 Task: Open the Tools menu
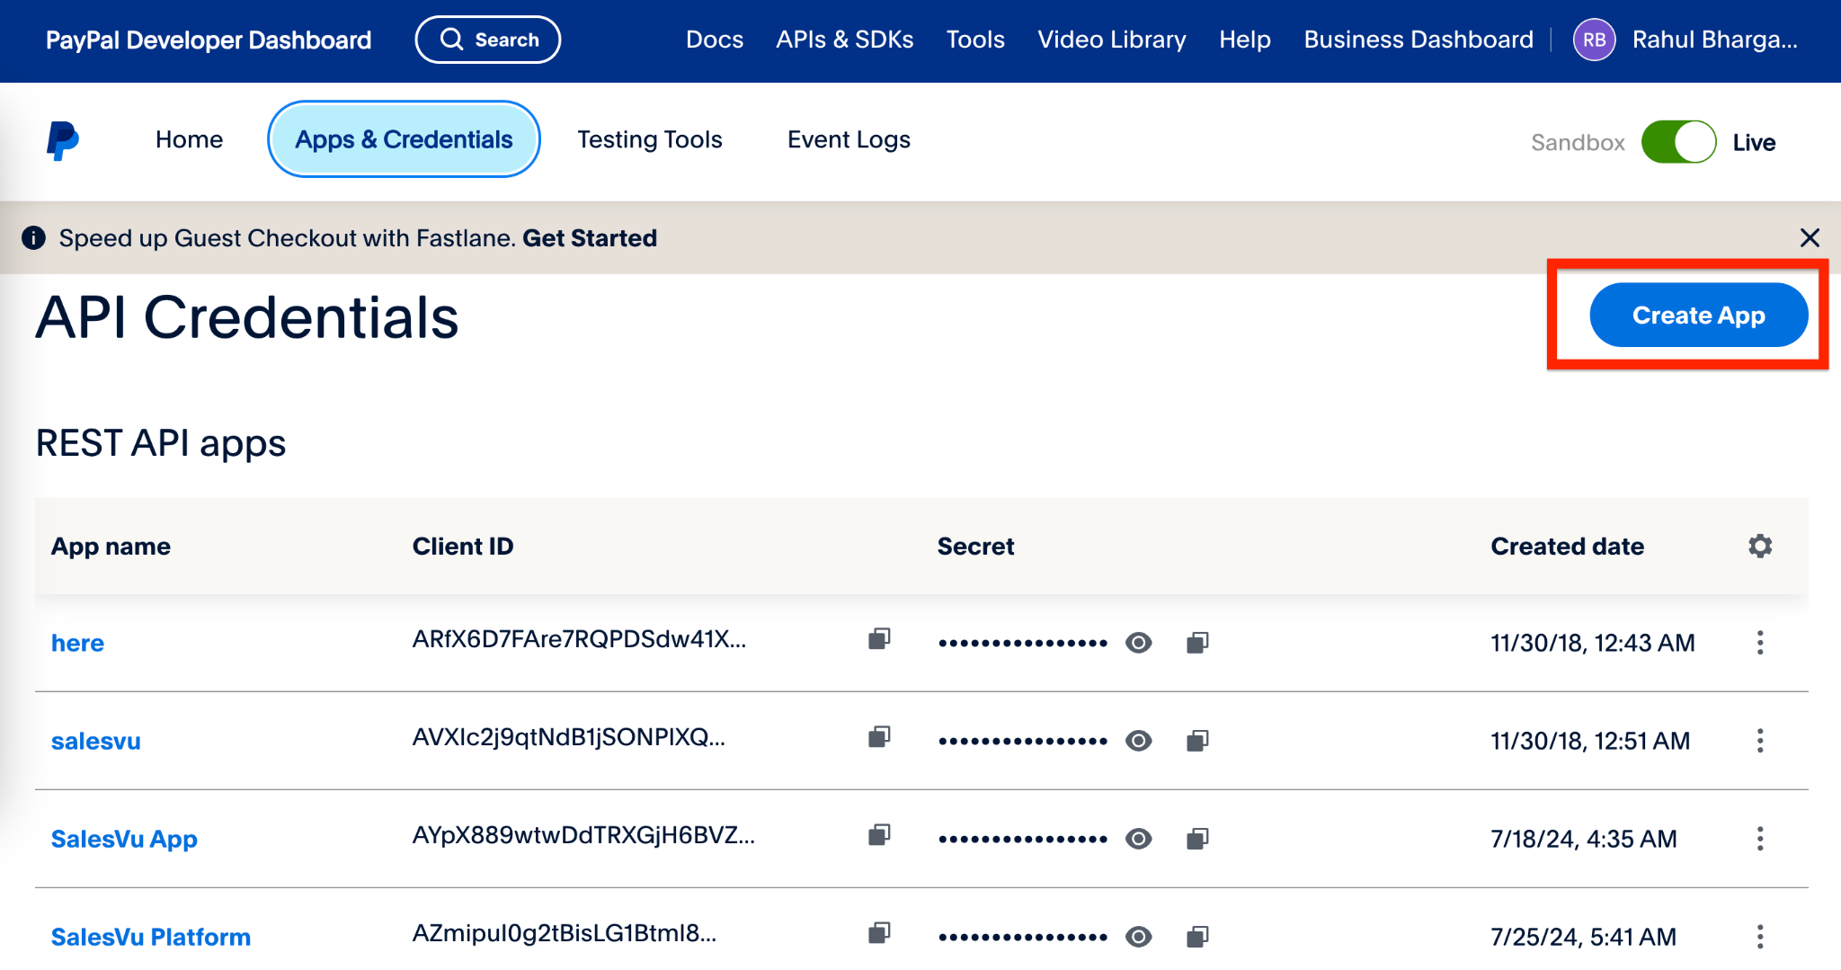click(975, 40)
